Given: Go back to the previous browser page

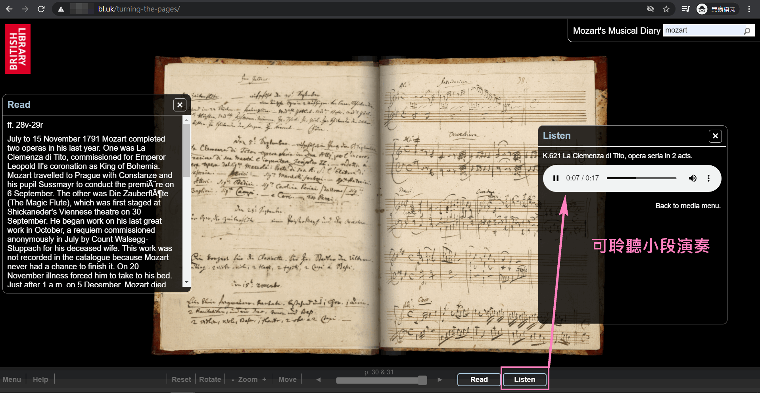Looking at the screenshot, I should pyautogui.click(x=9, y=9).
